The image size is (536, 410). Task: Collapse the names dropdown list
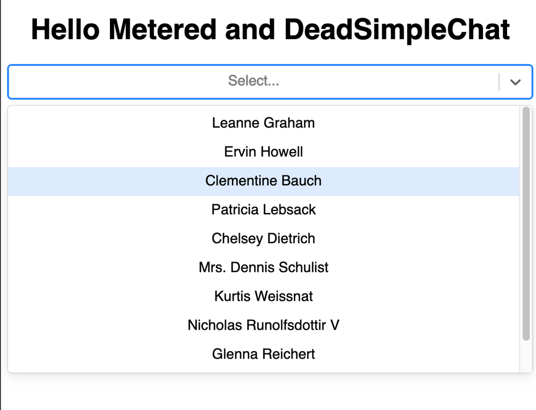tap(516, 82)
